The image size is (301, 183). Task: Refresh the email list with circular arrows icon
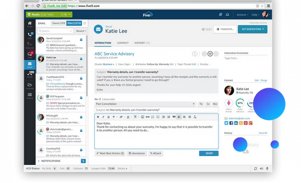pos(85,23)
